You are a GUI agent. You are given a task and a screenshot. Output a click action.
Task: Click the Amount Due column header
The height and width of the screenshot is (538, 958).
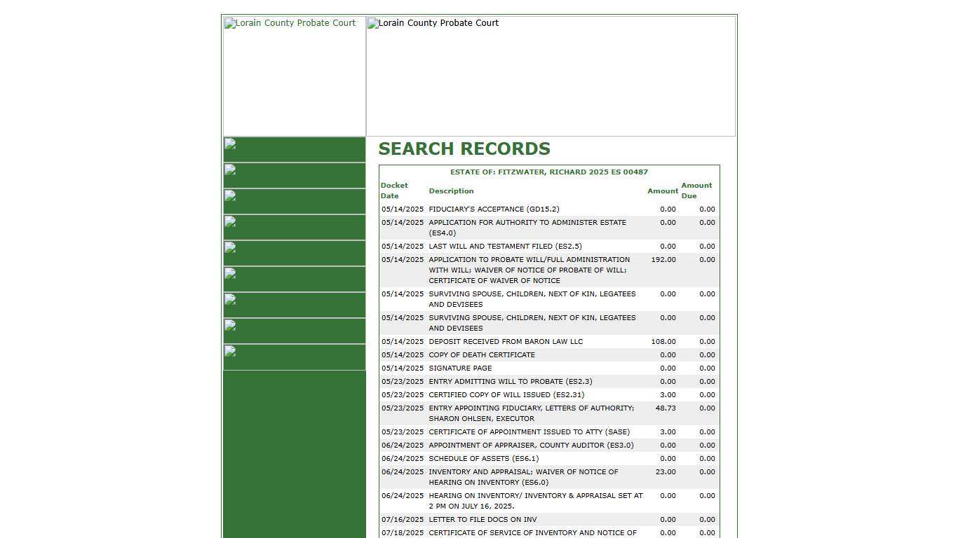point(696,191)
